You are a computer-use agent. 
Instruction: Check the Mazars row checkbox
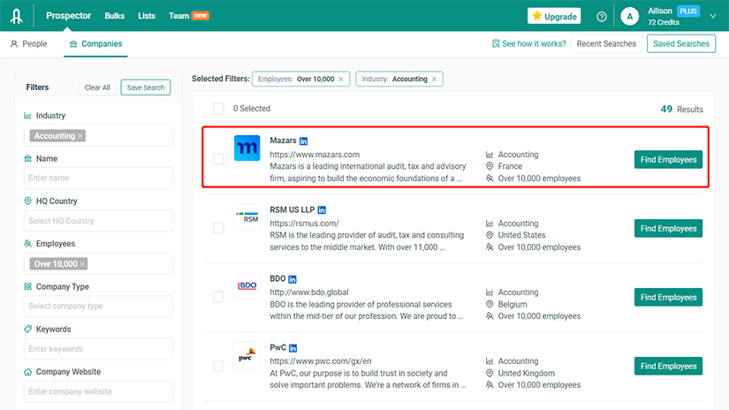[218, 160]
